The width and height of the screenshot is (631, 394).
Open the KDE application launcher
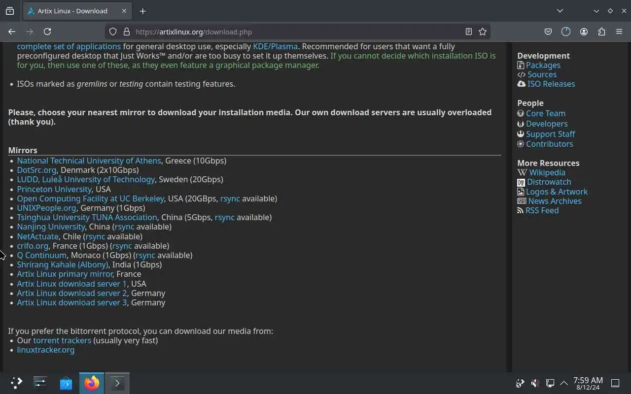click(x=16, y=383)
